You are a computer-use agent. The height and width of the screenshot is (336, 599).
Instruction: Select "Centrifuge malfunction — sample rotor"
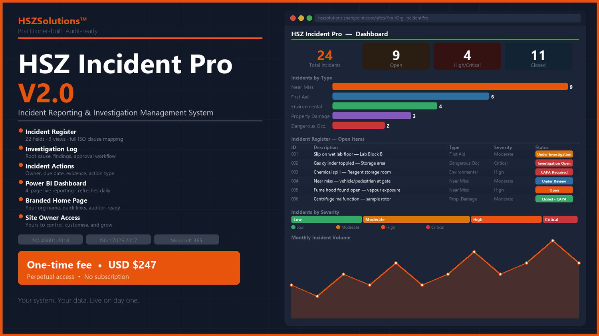(x=352, y=199)
